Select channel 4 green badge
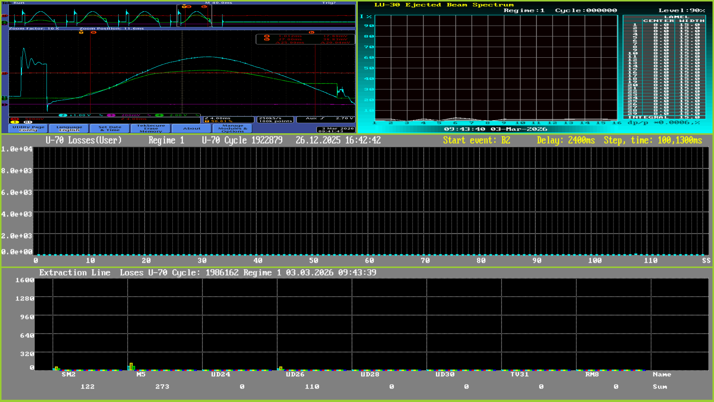The height and width of the screenshot is (402, 714). pos(159,115)
